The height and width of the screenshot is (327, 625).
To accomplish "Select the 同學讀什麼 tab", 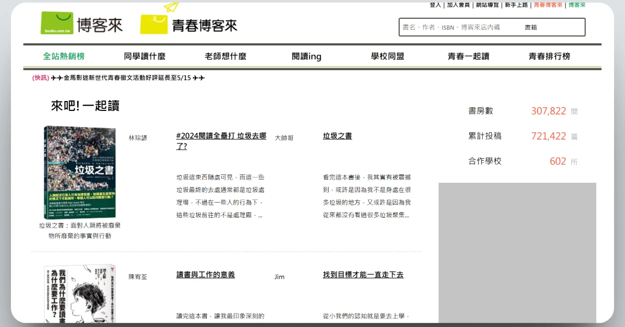I will 145,56.
